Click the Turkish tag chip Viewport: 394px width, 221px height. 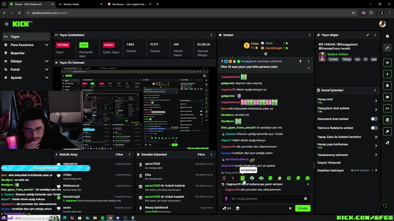tap(333, 59)
